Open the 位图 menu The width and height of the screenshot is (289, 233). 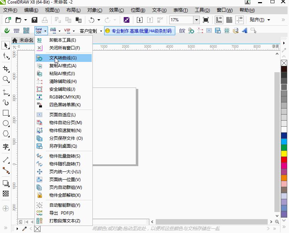[138, 10]
